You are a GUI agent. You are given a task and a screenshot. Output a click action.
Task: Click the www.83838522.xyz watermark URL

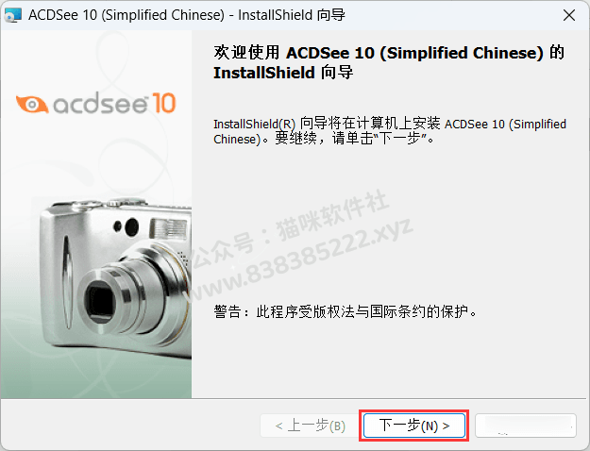301,259
